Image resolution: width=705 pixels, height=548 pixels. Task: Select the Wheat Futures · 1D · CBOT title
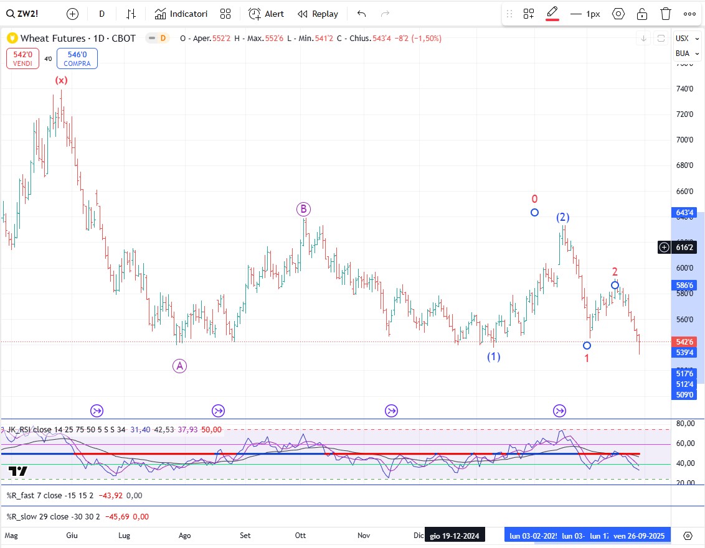click(x=78, y=38)
